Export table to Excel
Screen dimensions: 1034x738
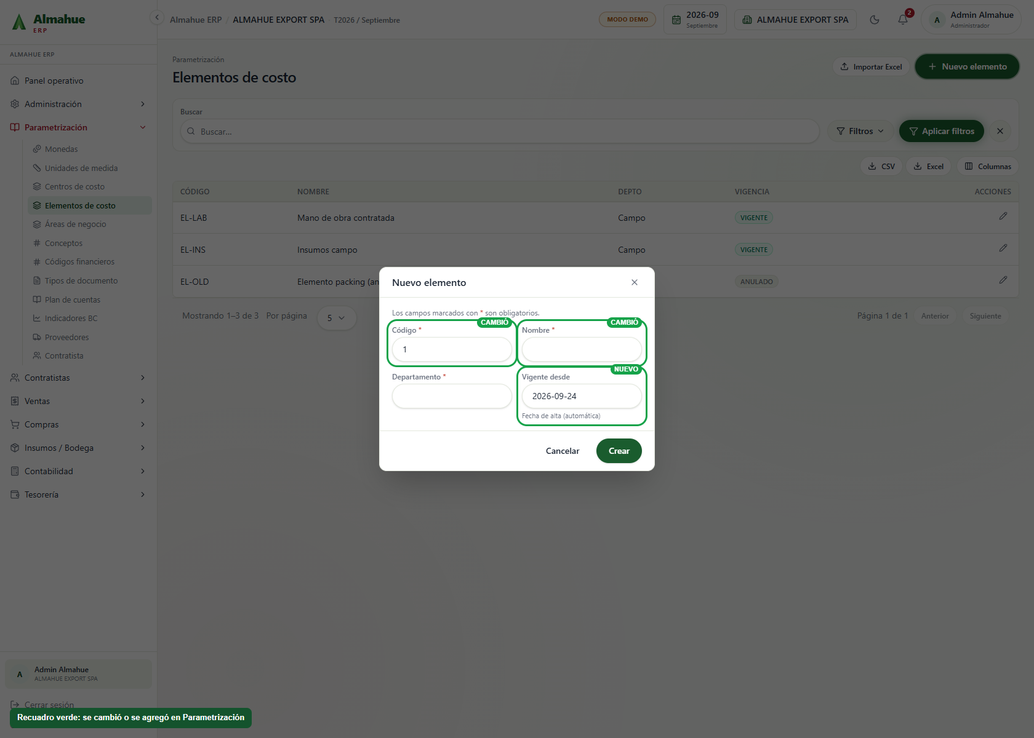click(x=928, y=166)
